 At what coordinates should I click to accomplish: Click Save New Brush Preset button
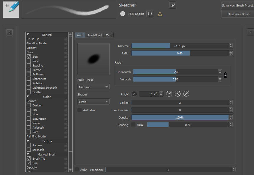(x=237, y=5)
